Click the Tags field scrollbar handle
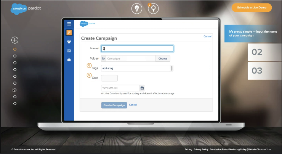The image size is (282, 154). tap(171, 68)
